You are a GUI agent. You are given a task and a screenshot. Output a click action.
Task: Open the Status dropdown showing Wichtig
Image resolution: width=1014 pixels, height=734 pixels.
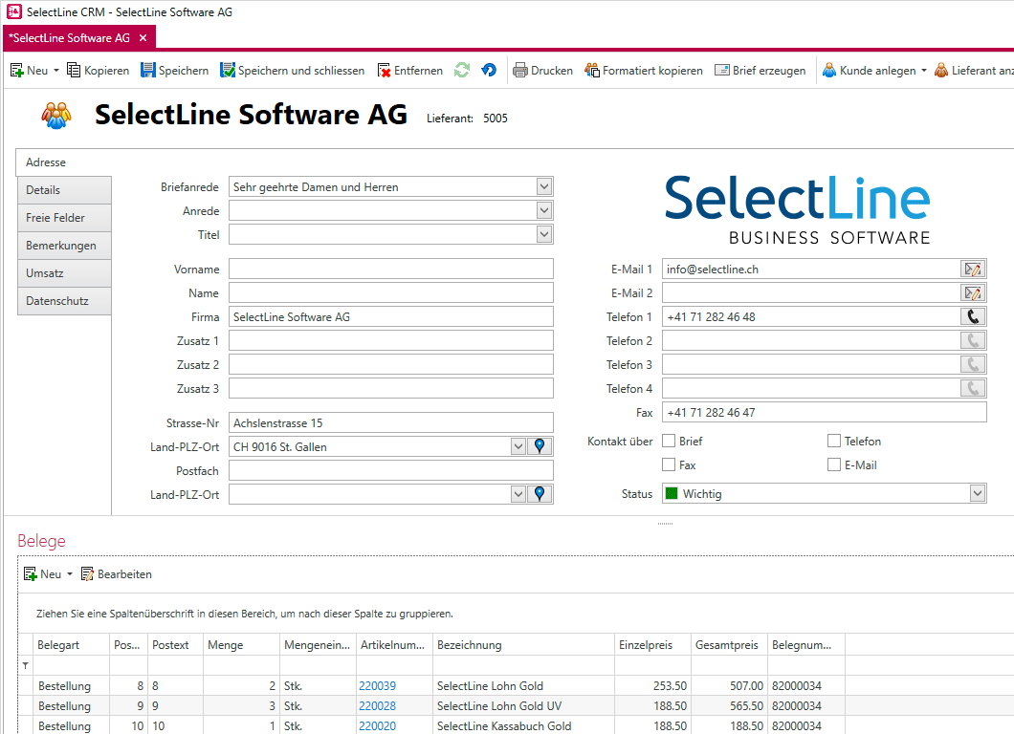point(978,494)
